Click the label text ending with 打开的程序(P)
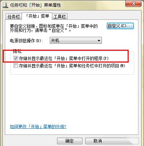This screenshot has height=146, width=144. [x=64, y=58]
